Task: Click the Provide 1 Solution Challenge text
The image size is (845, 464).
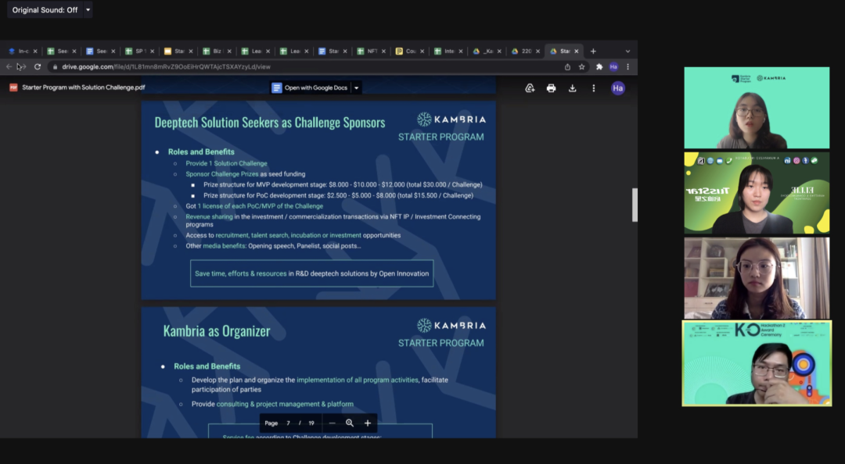Action: click(x=226, y=163)
